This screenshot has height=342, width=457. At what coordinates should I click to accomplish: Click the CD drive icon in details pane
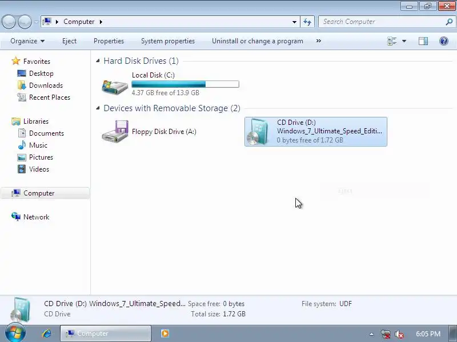[21, 310]
